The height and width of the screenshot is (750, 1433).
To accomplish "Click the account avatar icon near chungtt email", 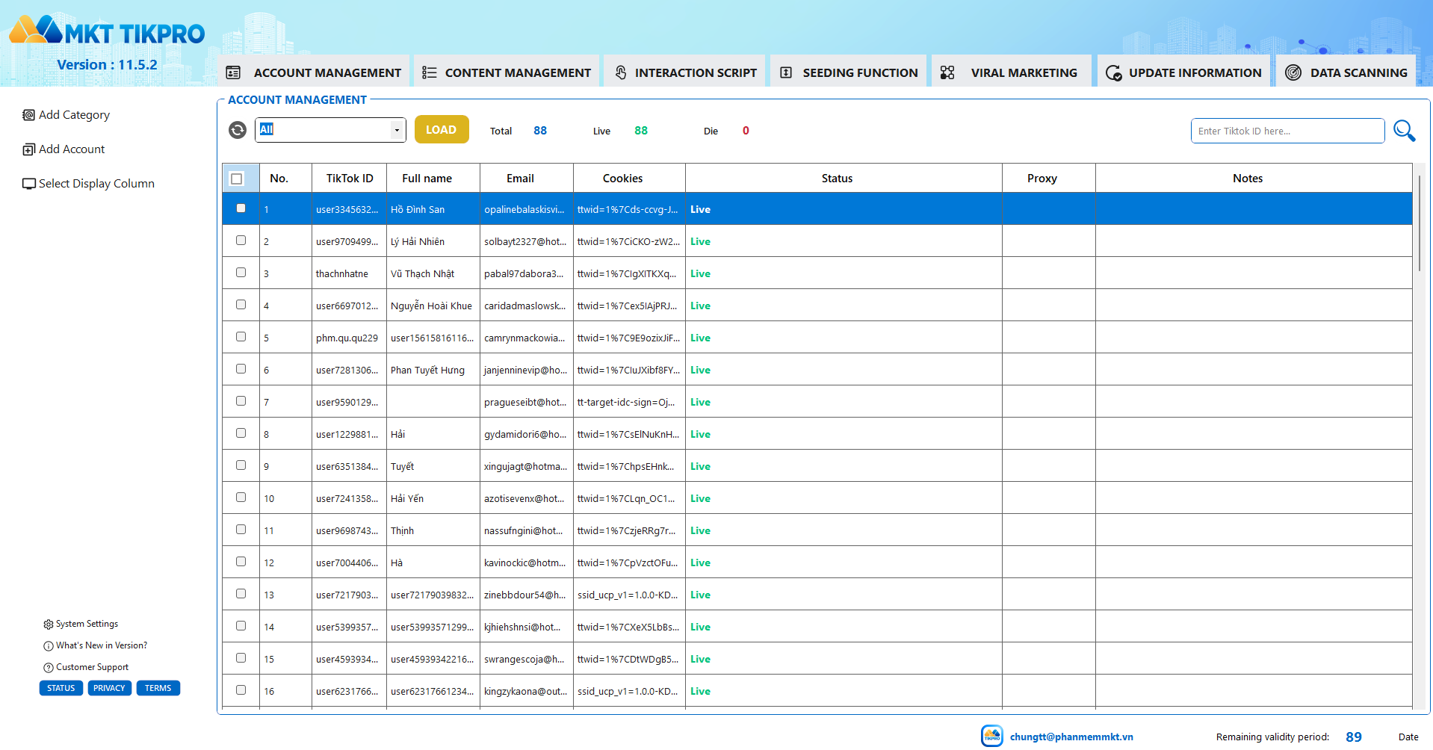I will [992, 736].
